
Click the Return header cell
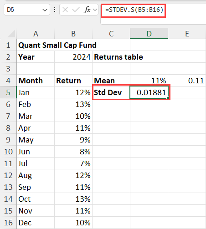(73, 81)
